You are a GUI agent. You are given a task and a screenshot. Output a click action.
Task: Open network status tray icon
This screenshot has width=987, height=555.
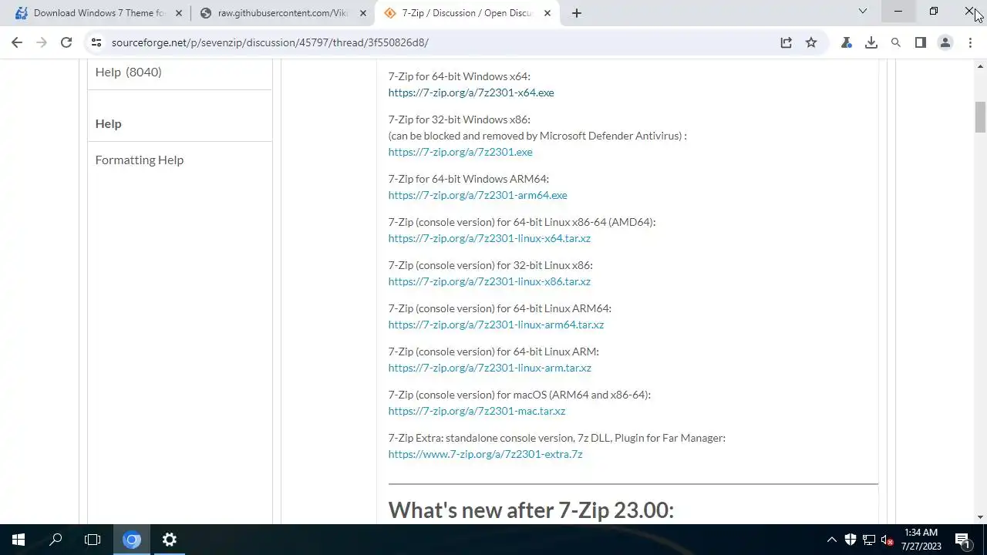[869, 540]
